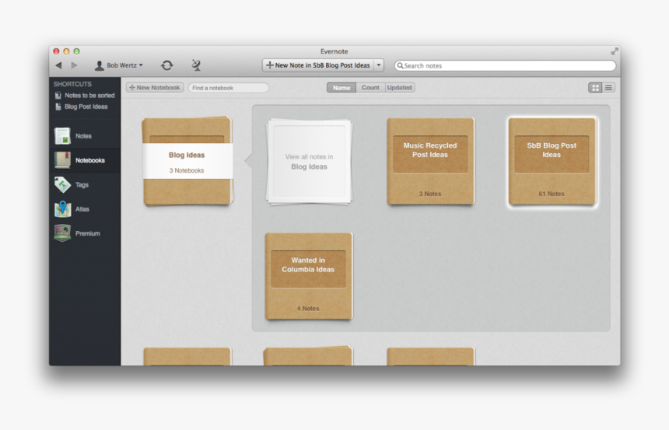Create New Note in SbB Blog Post Ideas
This screenshot has height=430, width=669.
click(x=318, y=65)
